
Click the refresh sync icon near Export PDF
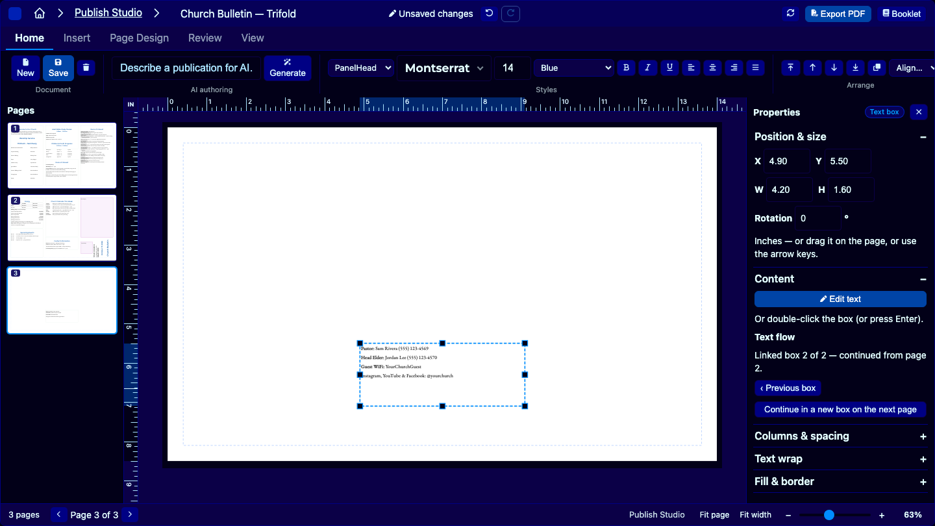pos(790,13)
